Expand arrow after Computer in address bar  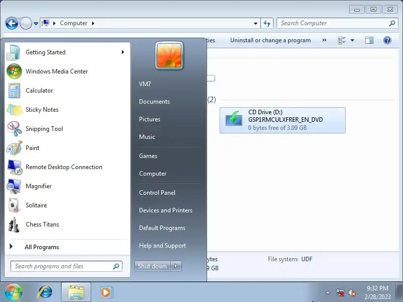point(93,23)
